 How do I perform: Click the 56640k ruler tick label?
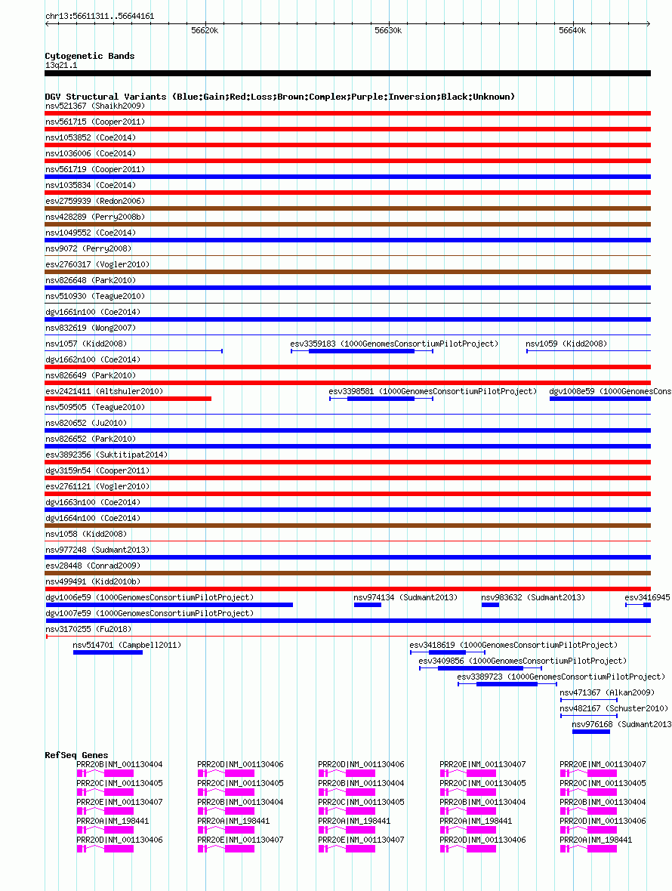click(x=572, y=31)
